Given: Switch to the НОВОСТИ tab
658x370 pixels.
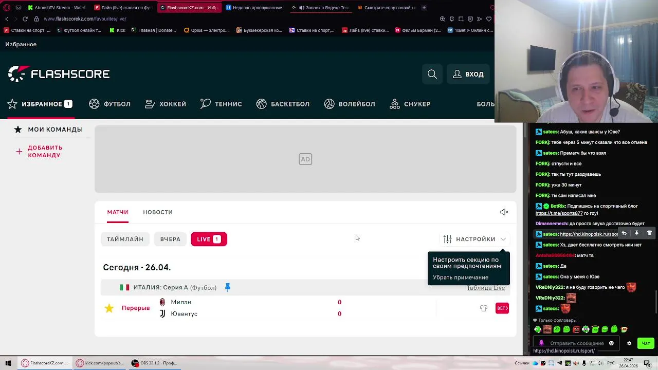Looking at the screenshot, I should pyautogui.click(x=158, y=212).
